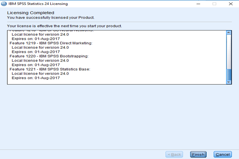The image size is (239, 159).
Task: Click the SPSS icon in title bar
Action: click(4, 4)
